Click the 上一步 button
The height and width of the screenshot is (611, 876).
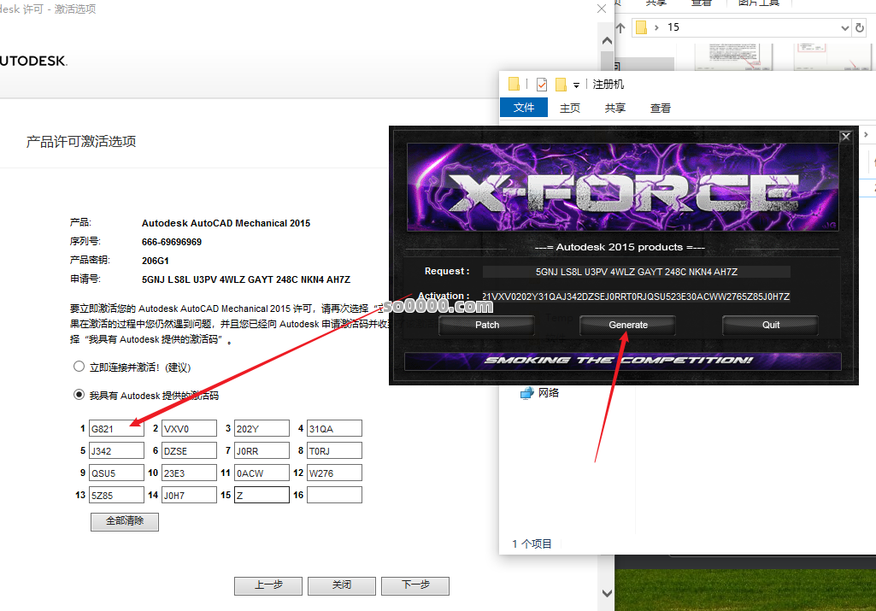click(268, 585)
